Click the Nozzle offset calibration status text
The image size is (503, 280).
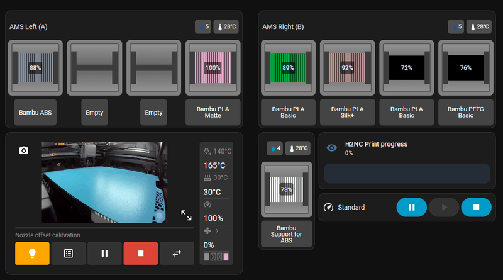[48, 235]
